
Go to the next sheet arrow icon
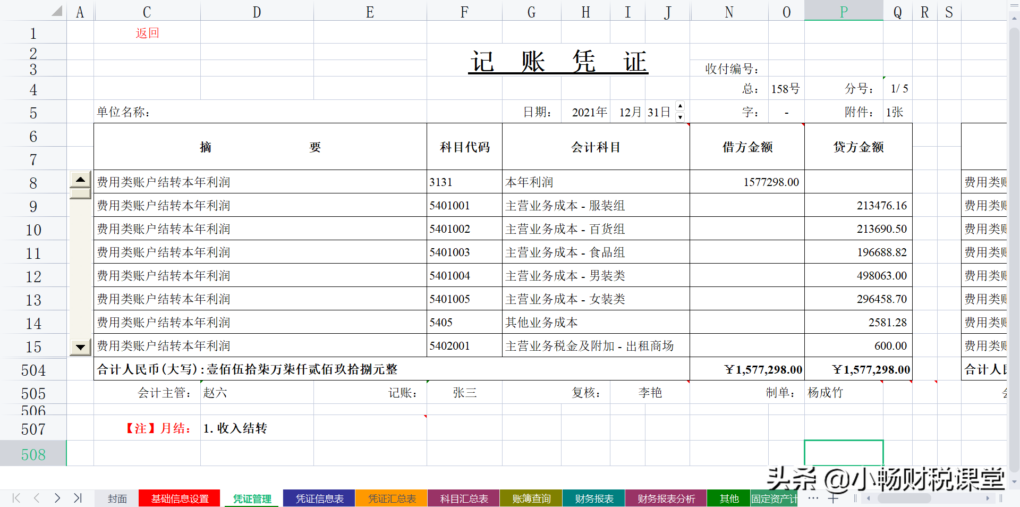tap(57, 498)
